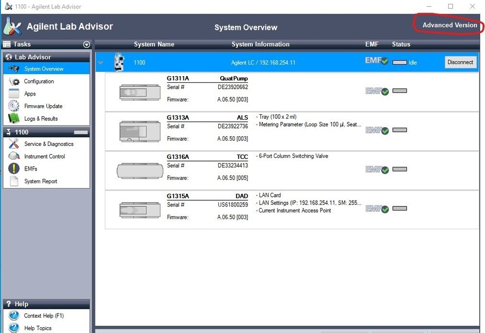
Task: Collapse the Tasks panel with circular arrow
Action: coord(87,45)
